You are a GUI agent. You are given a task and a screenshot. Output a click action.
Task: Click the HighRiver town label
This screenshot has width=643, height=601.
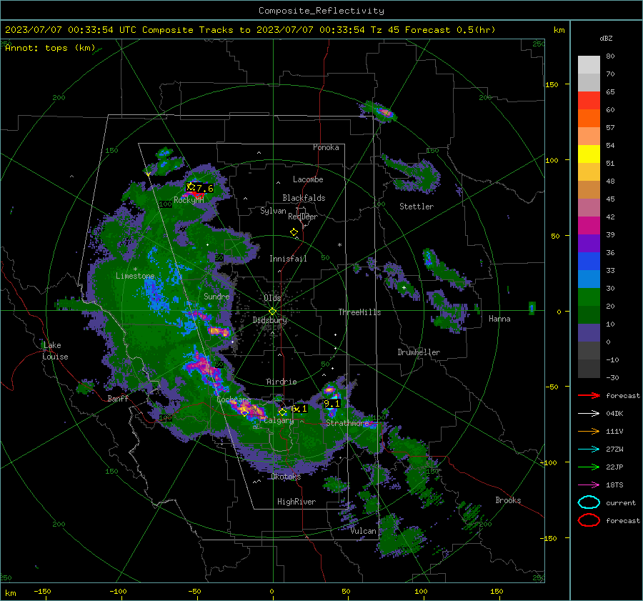pos(296,502)
